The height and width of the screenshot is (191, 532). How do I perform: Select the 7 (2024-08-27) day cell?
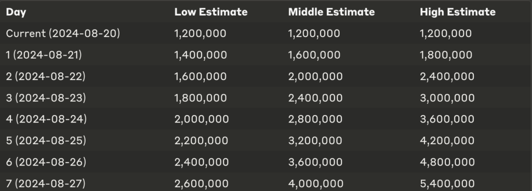tap(46, 184)
